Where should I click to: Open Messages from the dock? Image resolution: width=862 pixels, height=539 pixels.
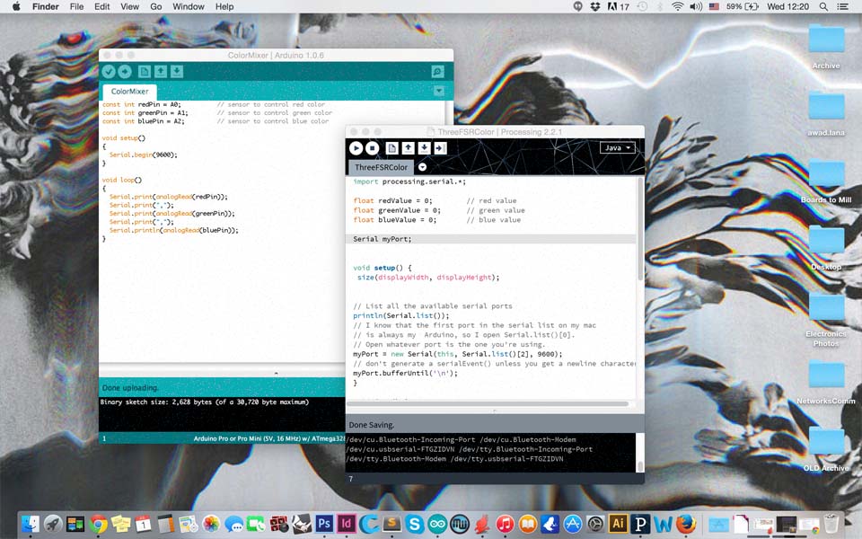pos(233,524)
